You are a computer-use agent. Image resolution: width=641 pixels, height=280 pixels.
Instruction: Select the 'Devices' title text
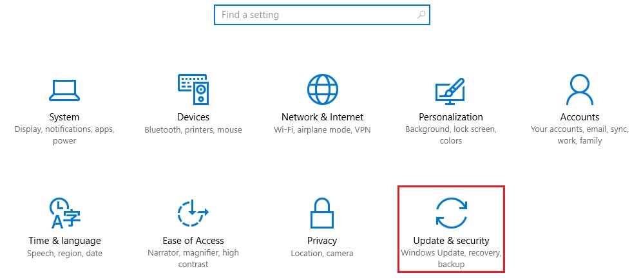[x=193, y=117]
